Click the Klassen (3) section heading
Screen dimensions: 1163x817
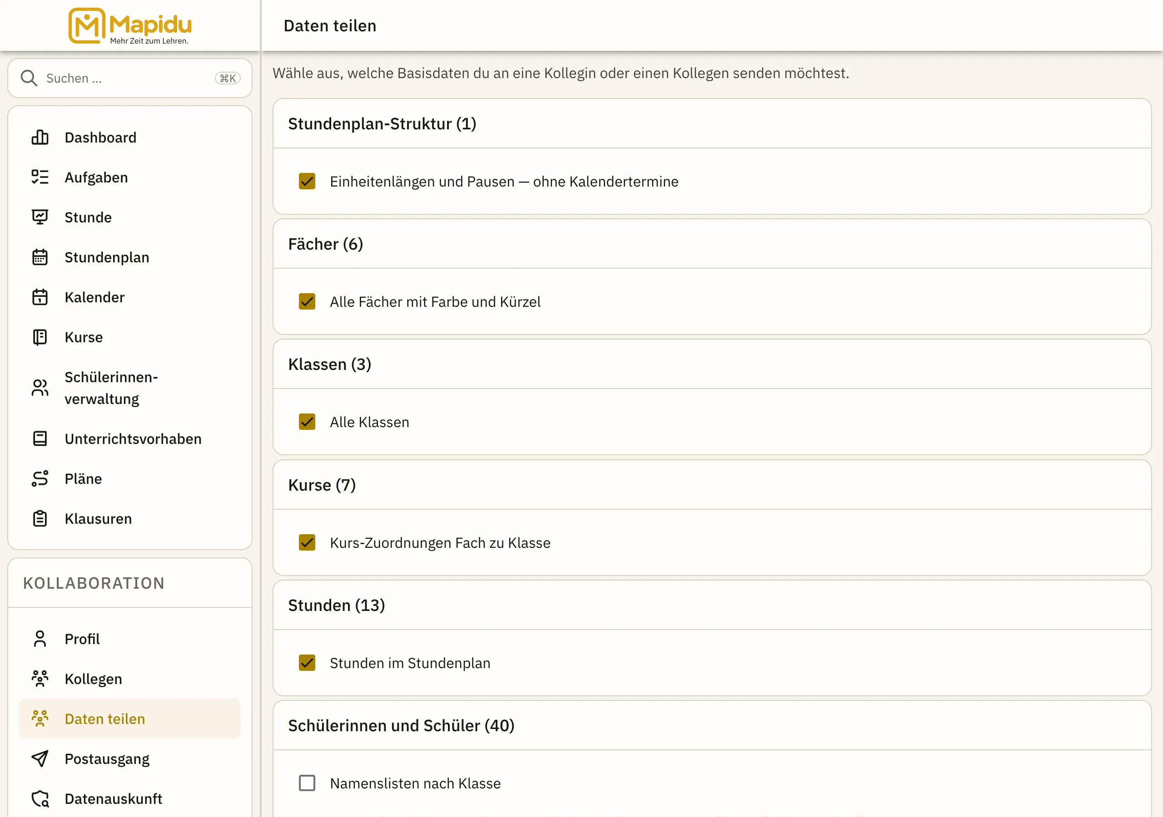[x=330, y=364]
